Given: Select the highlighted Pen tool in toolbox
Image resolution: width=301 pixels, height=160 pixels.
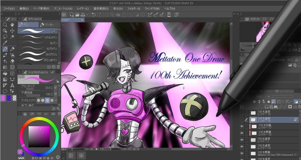Looking at the screenshot, I should click(x=5, y=49).
